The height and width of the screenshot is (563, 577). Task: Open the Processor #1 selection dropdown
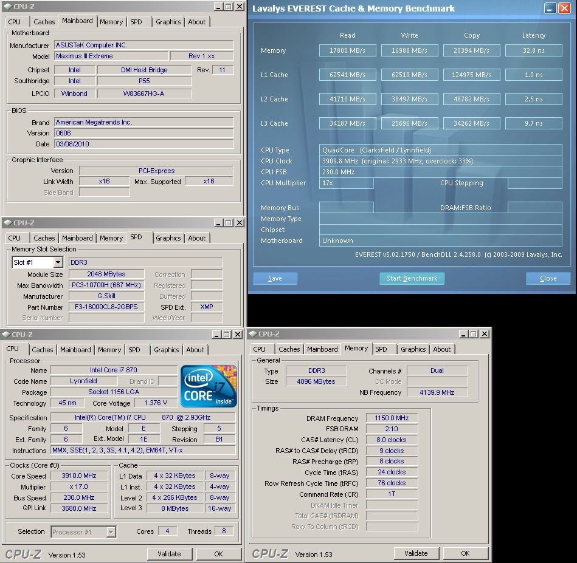coord(111,532)
